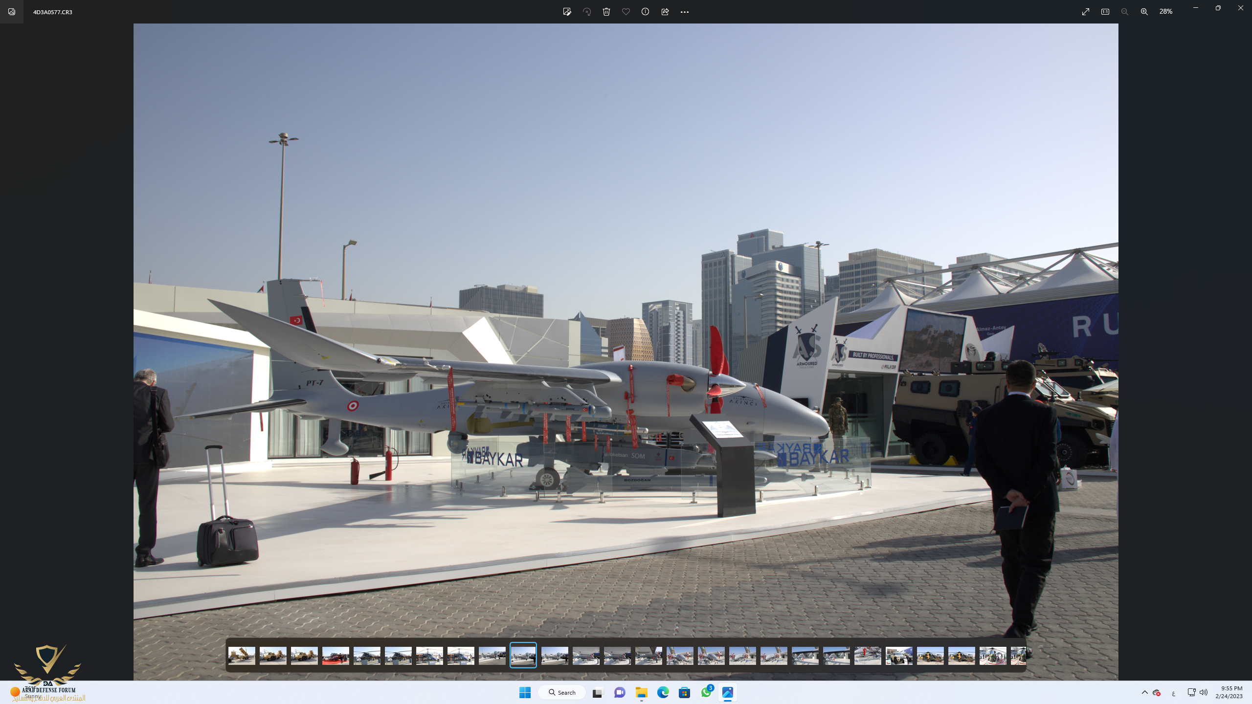Enter full screen view
The image size is (1252, 704).
click(1086, 12)
